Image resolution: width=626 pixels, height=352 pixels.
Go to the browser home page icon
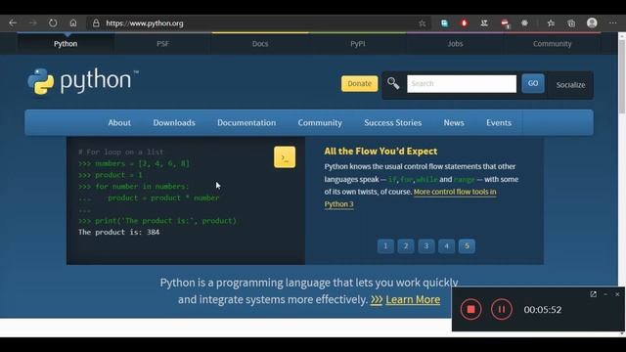pos(73,23)
